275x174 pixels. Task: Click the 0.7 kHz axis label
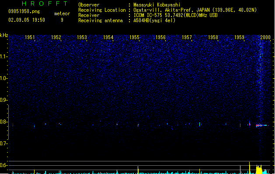3,144
